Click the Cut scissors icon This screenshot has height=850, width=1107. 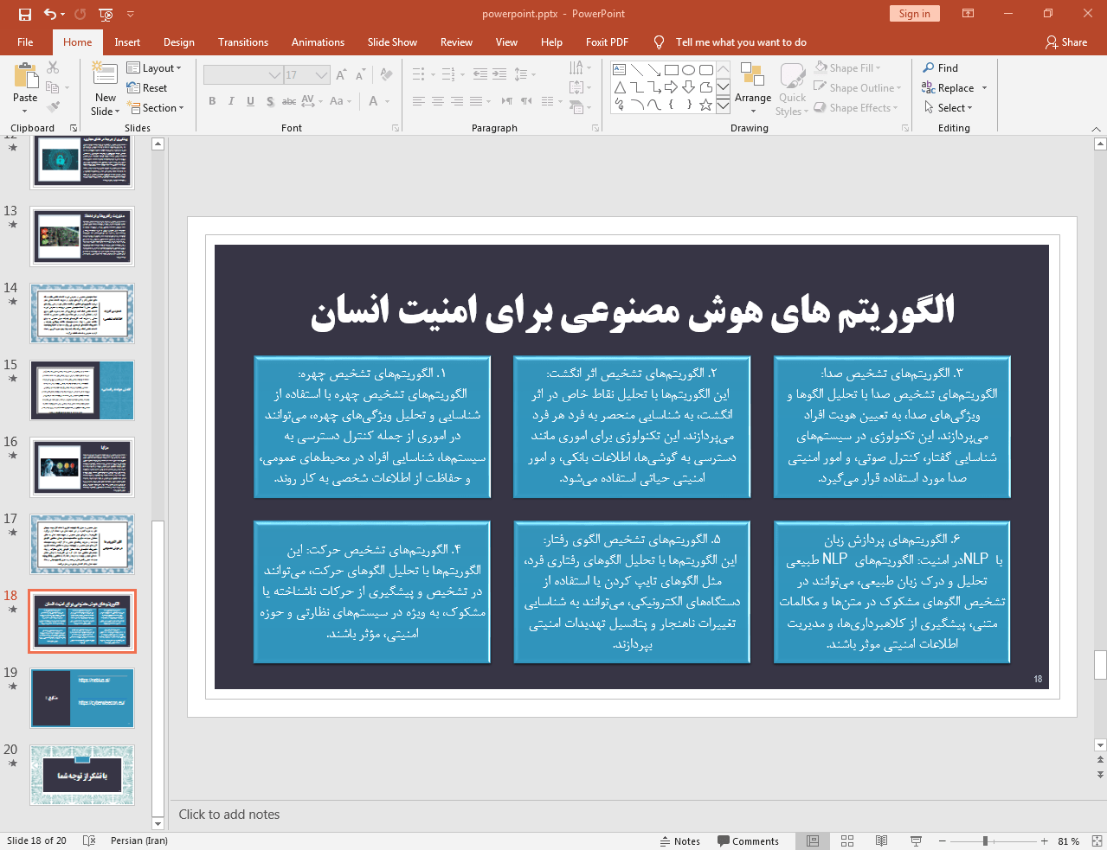[53, 67]
